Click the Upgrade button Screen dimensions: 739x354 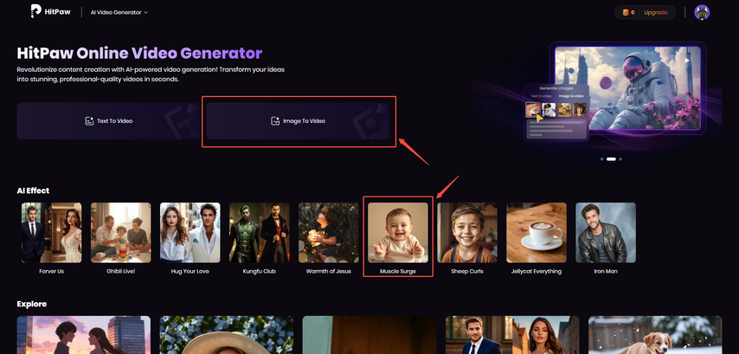click(x=656, y=13)
